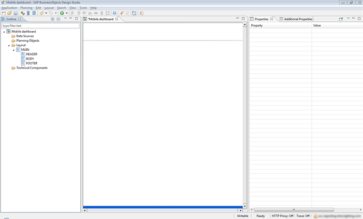The image size is (363, 219).
Task: Click the Mobile dashboard application root icon
Action: point(9,31)
